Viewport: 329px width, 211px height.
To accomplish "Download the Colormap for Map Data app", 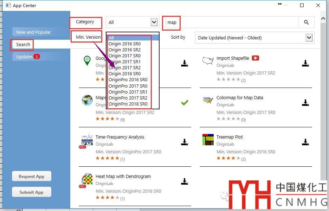I will click(305, 103).
